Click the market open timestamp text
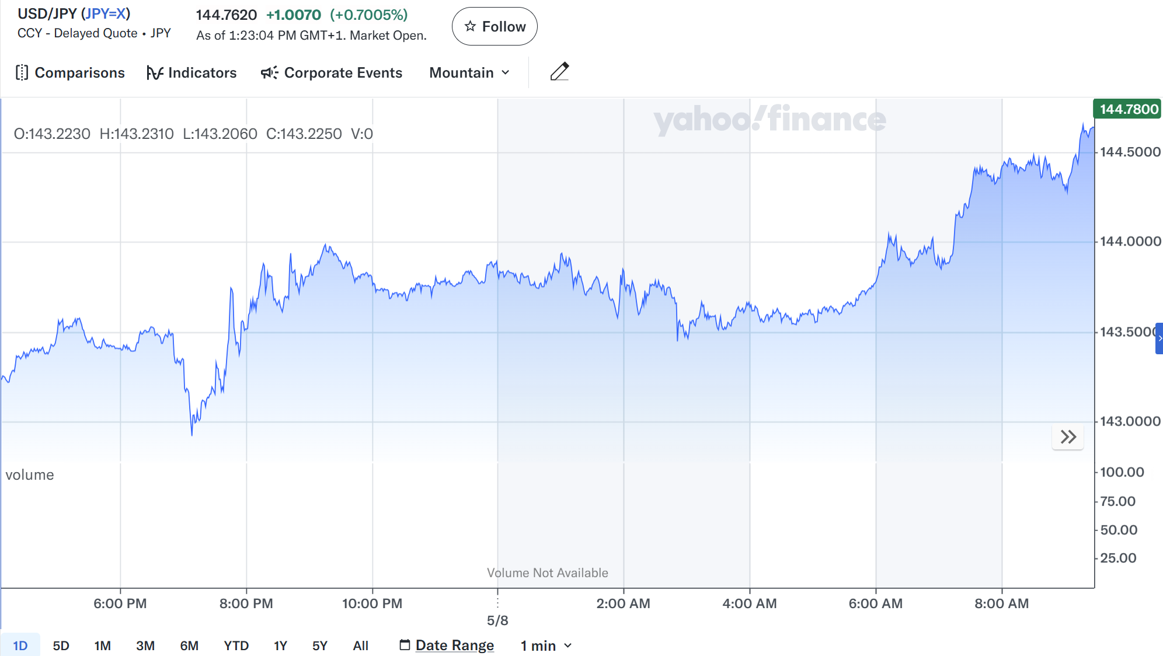Viewport: 1163px width, 656px height. point(312,35)
